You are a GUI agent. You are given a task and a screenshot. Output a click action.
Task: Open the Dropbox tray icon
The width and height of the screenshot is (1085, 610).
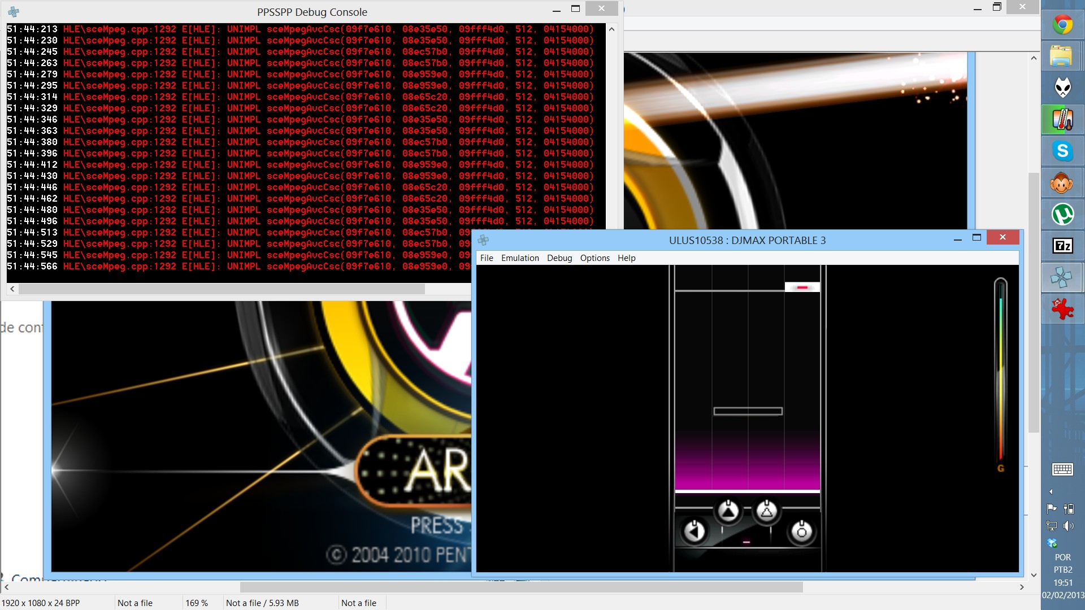click(1052, 543)
